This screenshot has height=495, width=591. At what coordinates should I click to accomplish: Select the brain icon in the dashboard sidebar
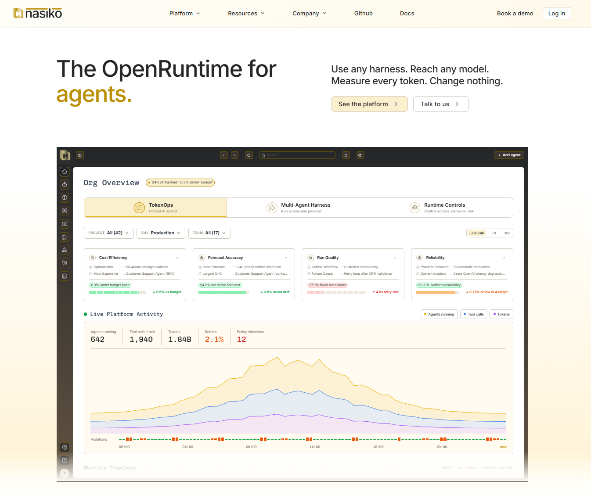[65, 197]
